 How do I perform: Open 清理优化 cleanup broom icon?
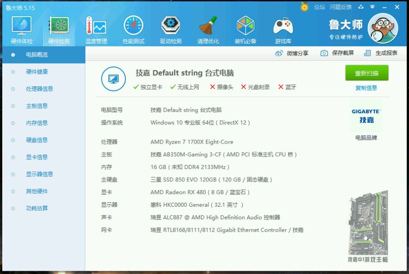click(208, 30)
